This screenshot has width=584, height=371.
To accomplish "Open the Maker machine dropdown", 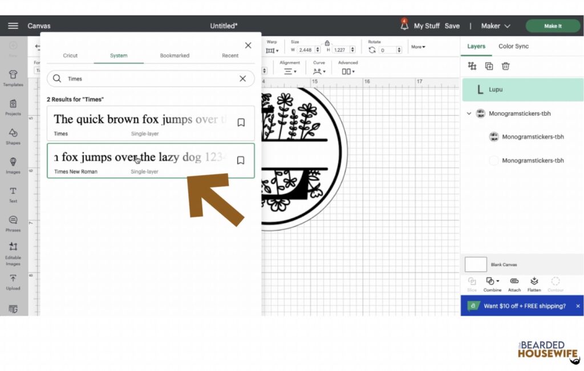I will point(496,26).
